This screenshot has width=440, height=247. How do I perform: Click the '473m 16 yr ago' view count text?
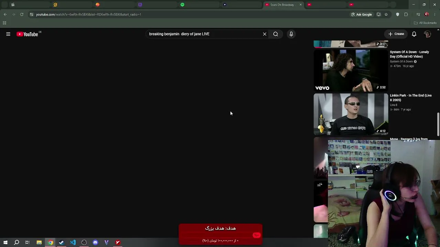coord(402,66)
